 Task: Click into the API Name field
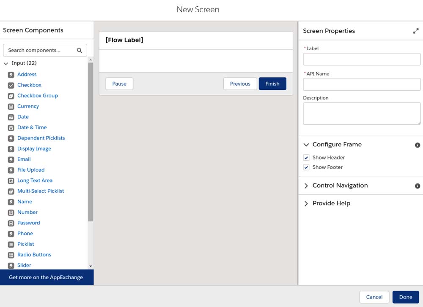click(x=362, y=84)
